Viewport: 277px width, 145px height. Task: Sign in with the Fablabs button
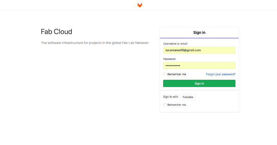coord(188,97)
